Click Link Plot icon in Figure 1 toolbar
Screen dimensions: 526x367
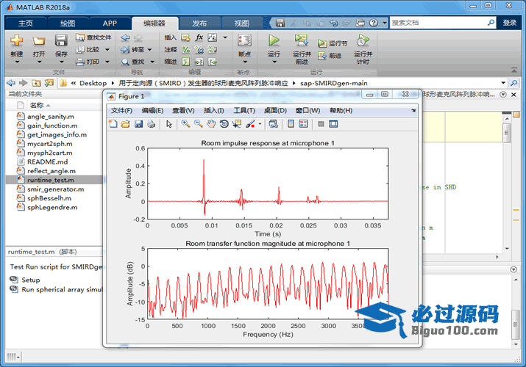[274, 124]
